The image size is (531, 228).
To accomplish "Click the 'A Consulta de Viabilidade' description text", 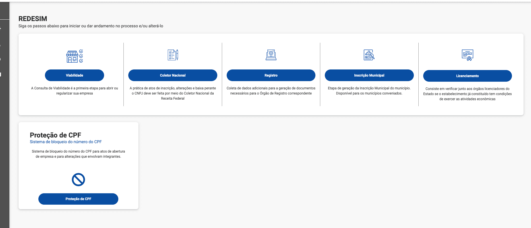I will coord(75,91).
